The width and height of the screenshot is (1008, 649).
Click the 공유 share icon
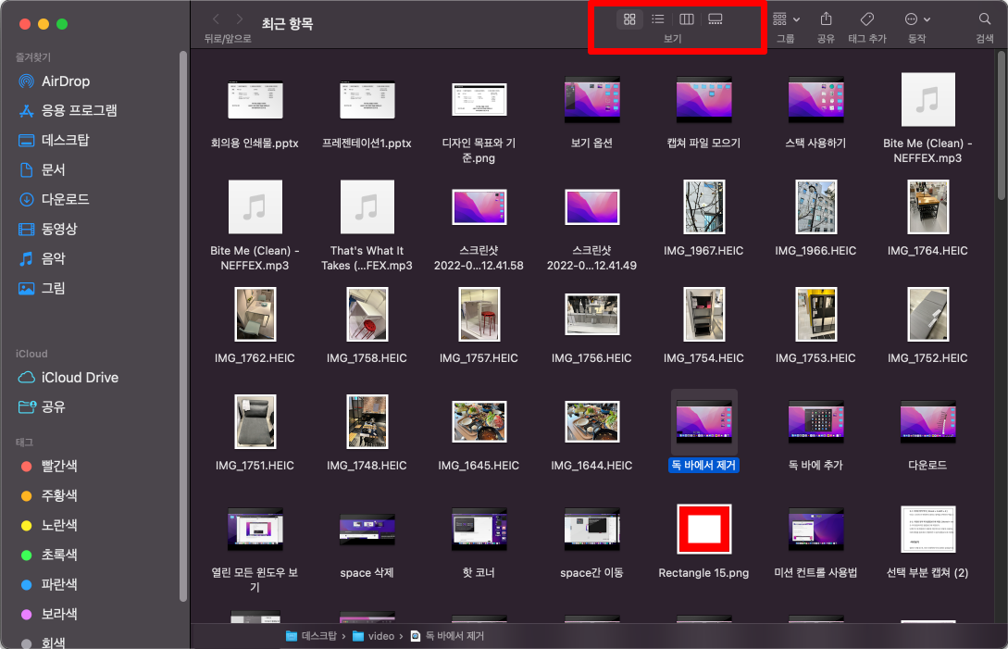pyautogui.click(x=826, y=19)
